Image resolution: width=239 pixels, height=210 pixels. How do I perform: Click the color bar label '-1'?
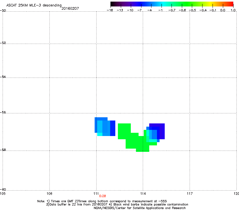[x=161, y=10]
